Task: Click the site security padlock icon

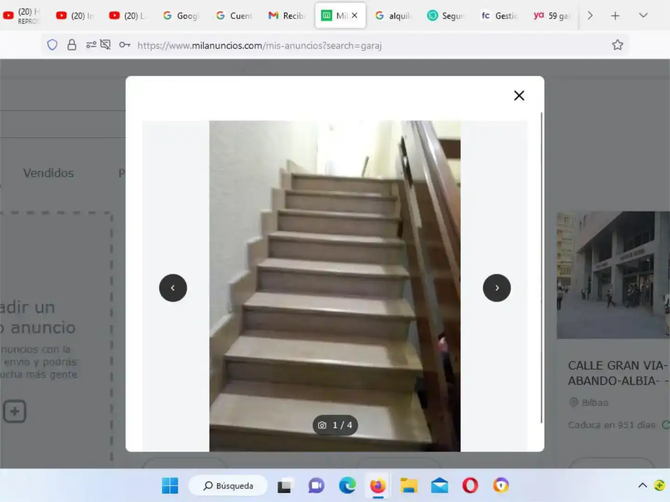Action: (x=72, y=45)
